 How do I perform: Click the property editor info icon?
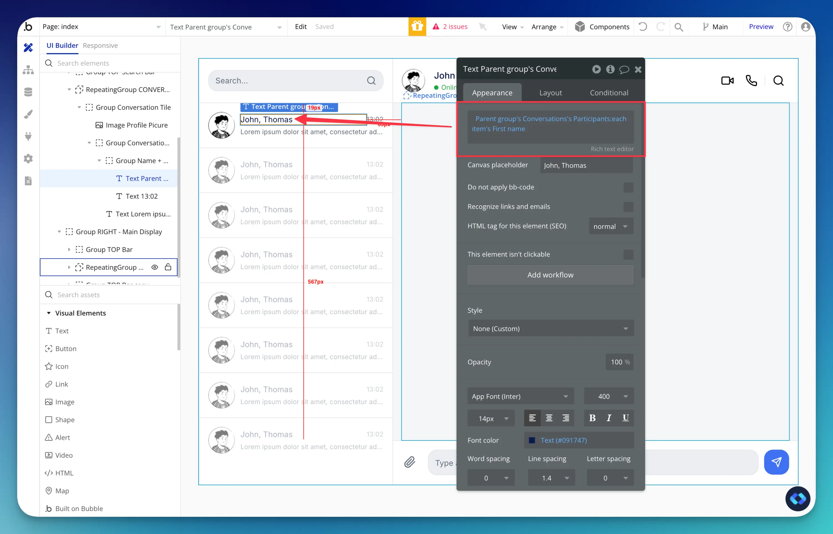pos(610,69)
